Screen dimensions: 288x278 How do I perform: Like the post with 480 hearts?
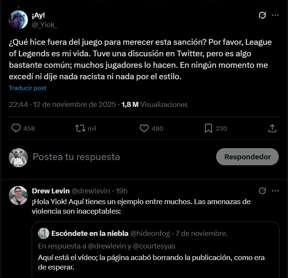tap(144, 128)
